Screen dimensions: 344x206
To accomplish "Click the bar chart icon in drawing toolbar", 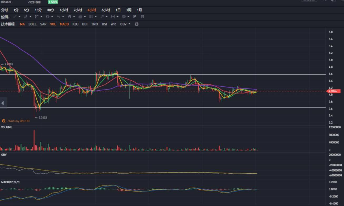I will (x=135, y=17).
